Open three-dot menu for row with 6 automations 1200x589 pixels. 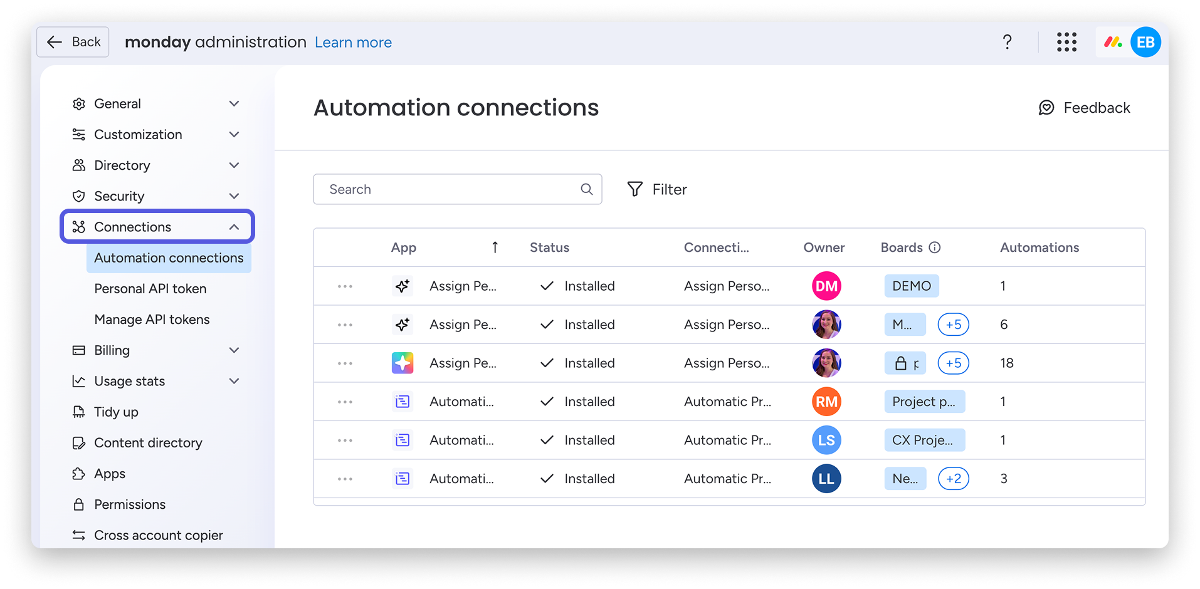pos(345,325)
